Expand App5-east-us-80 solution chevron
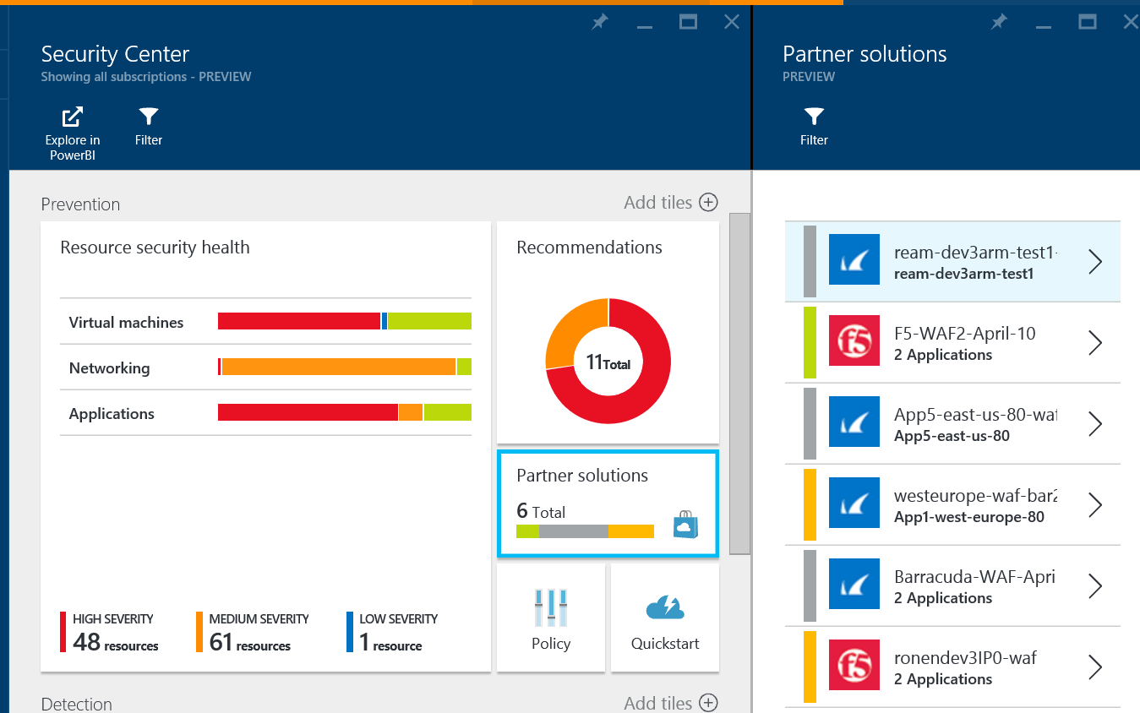The height and width of the screenshot is (713, 1140). click(1095, 424)
